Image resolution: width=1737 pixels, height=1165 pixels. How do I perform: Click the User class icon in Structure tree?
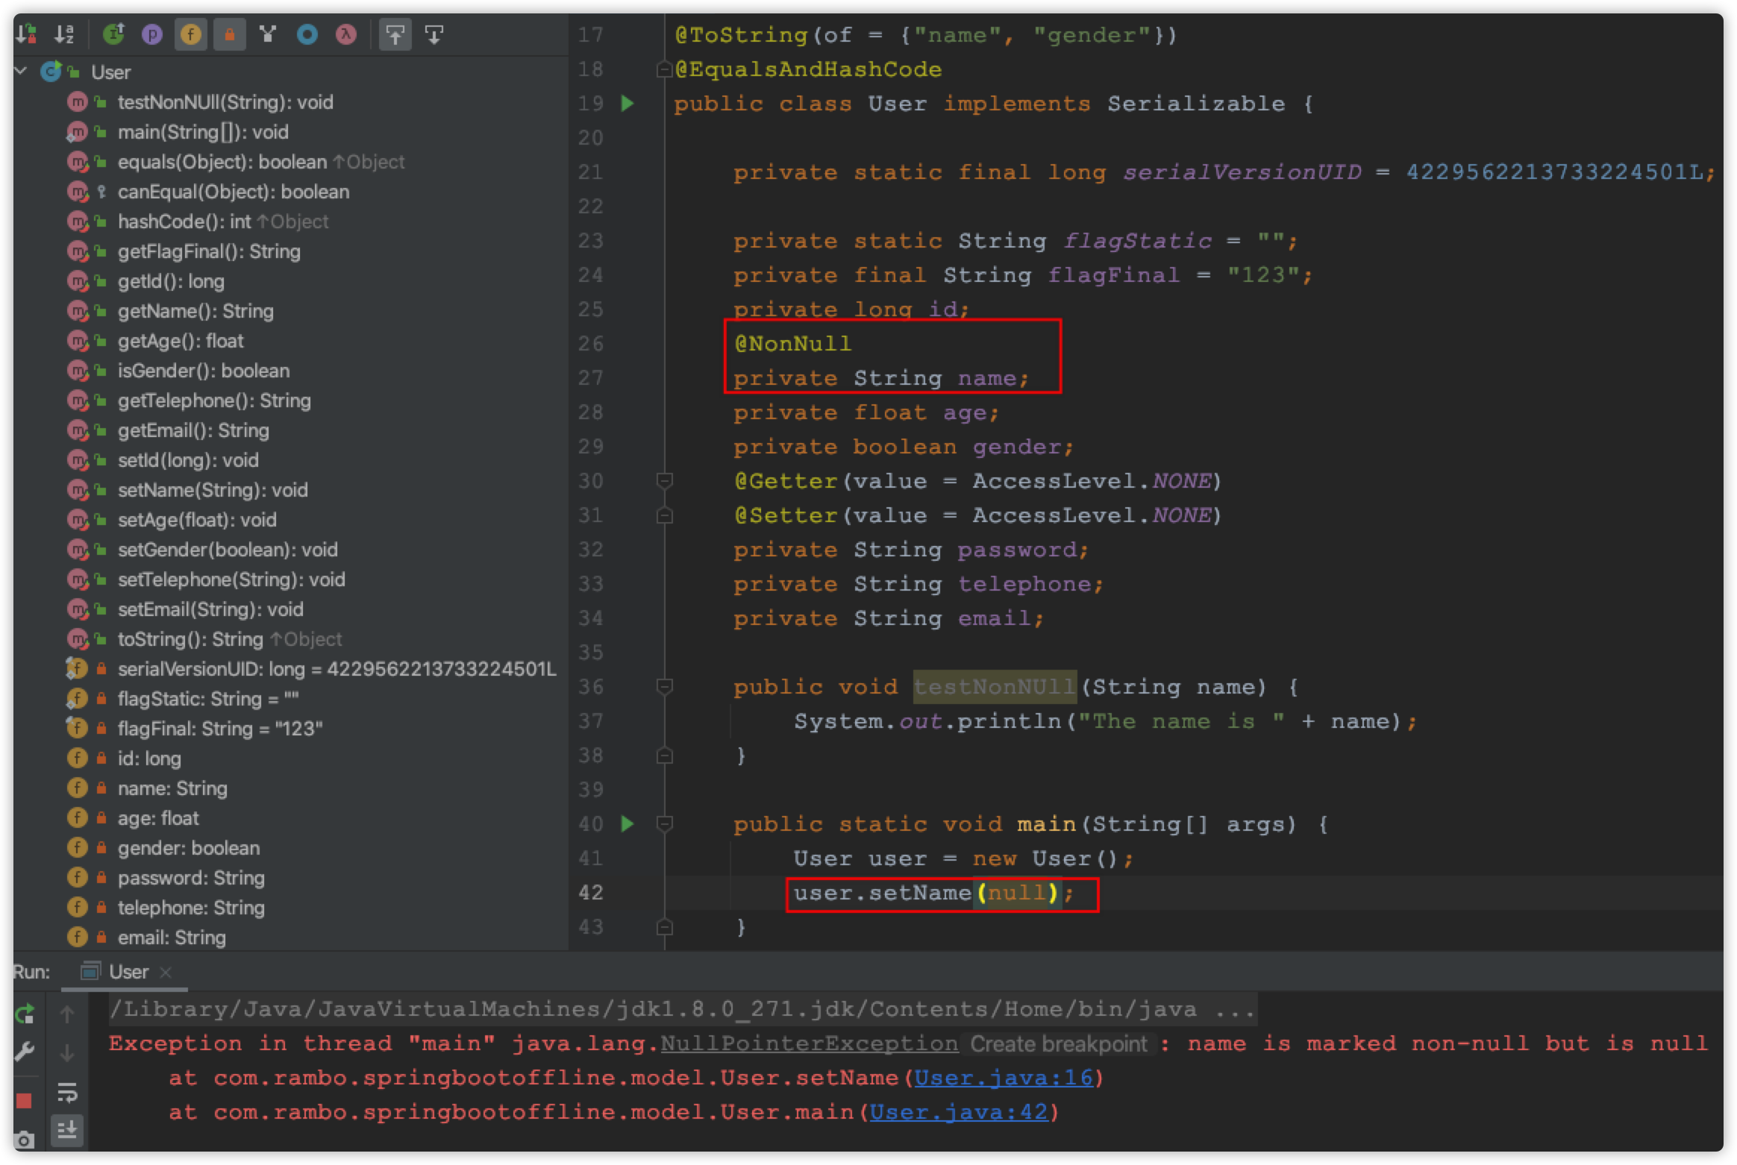coord(51,72)
